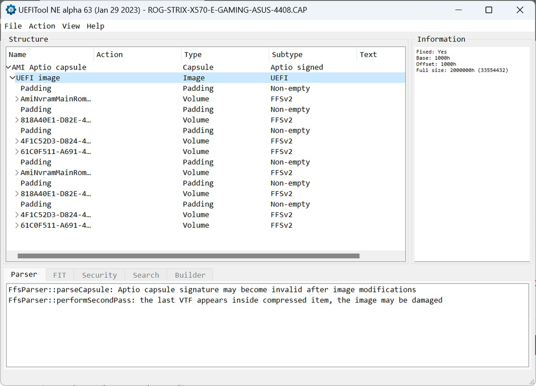Maximize the UEFITool window
The image size is (536, 386).
pyautogui.click(x=489, y=10)
